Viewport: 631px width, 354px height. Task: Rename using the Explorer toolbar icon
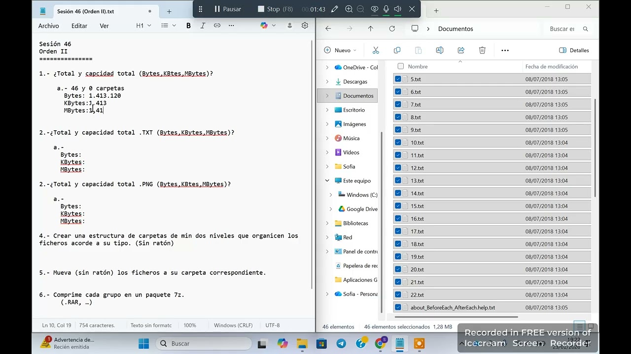440,50
